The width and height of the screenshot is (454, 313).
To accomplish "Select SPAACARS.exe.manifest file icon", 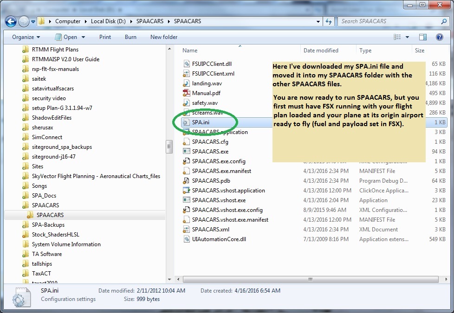I will 187,171.
